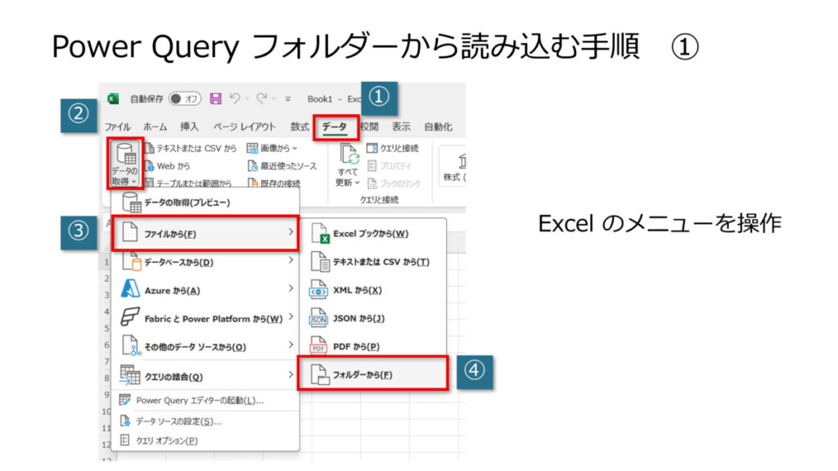The height and width of the screenshot is (471, 838).
Task: Choose Excel ブックから(W)
Action: pos(372,233)
